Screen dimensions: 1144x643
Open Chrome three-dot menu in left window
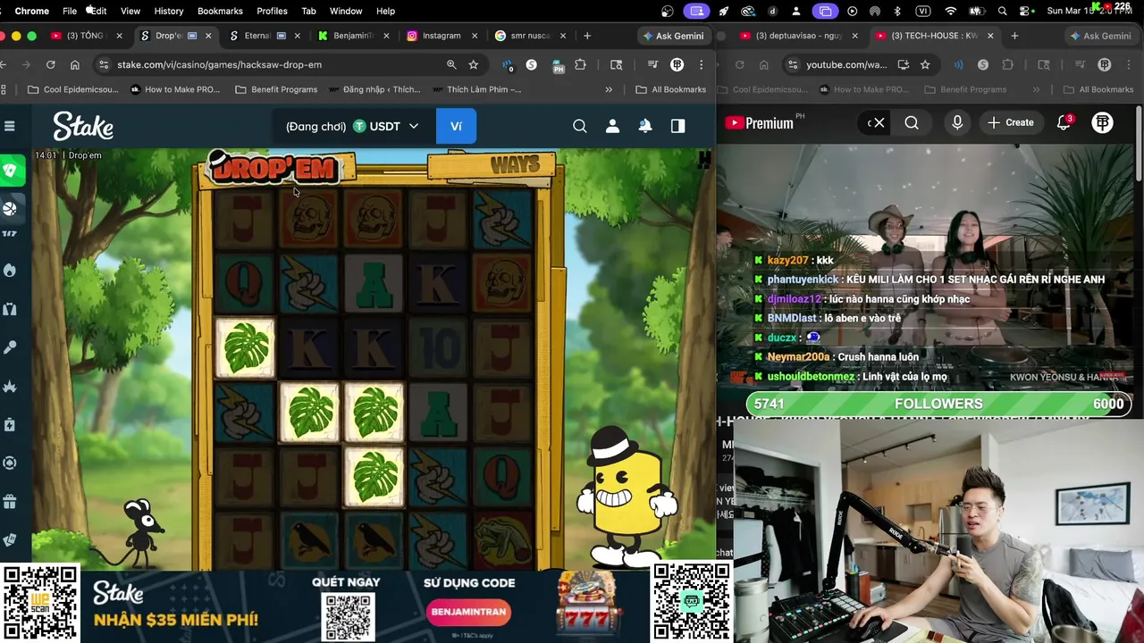point(702,64)
